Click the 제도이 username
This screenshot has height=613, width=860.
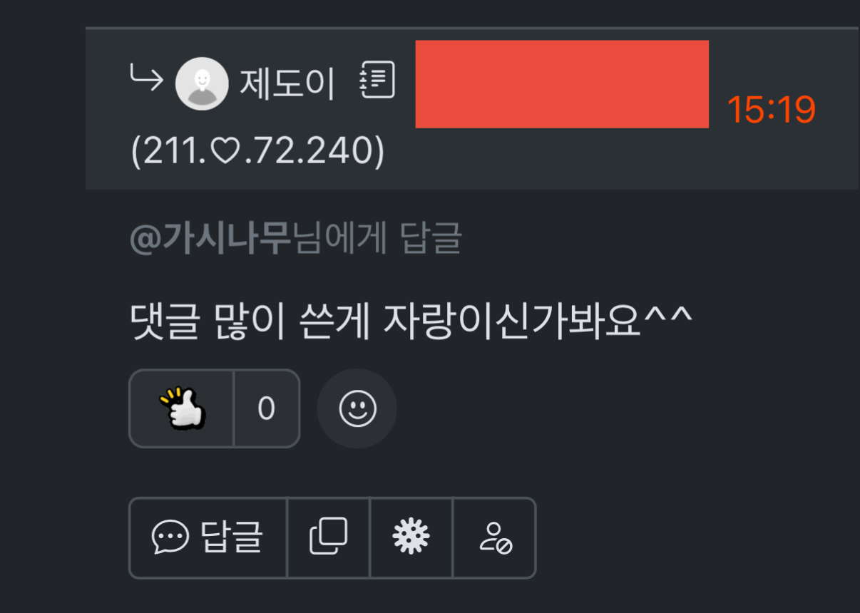[x=287, y=84]
